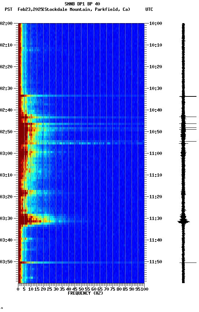Click the seismogram spike line near 10:33 UTC
199x312 pixels.
coord(188,96)
